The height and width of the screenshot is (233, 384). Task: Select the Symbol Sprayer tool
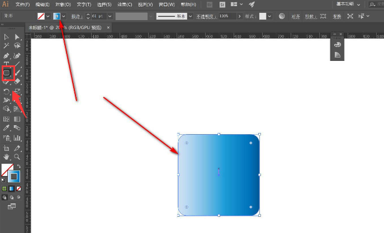coord(6,138)
